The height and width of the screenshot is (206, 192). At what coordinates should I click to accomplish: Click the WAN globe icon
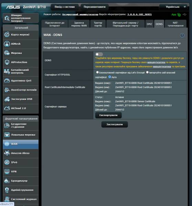coord(7,144)
